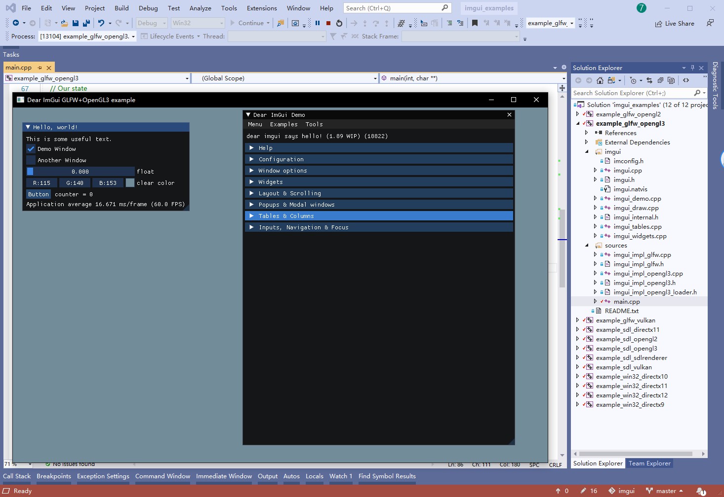724x497 pixels.
Task: Click the Live Share button
Action: point(675,23)
